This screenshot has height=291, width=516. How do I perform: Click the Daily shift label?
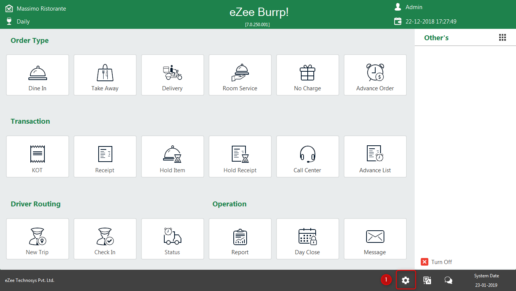(x=23, y=22)
